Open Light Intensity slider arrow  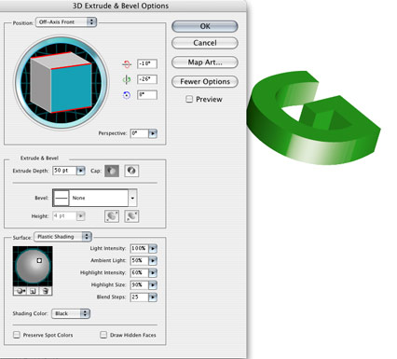(x=153, y=249)
